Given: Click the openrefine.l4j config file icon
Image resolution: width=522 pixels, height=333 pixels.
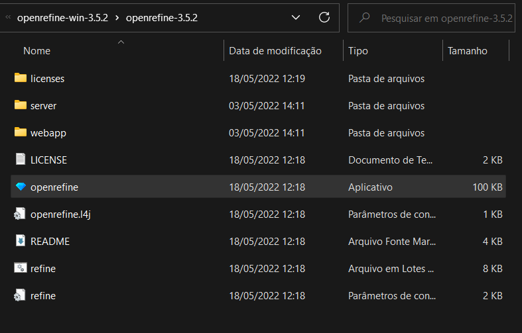Looking at the screenshot, I should click(20, 214).
